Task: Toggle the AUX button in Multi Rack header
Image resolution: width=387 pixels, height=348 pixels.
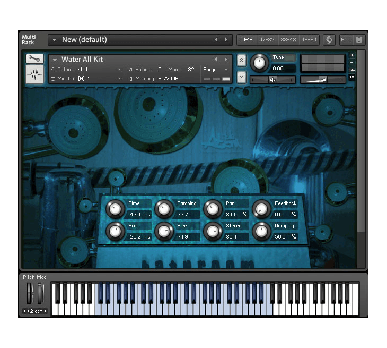Action: point(346,40)
